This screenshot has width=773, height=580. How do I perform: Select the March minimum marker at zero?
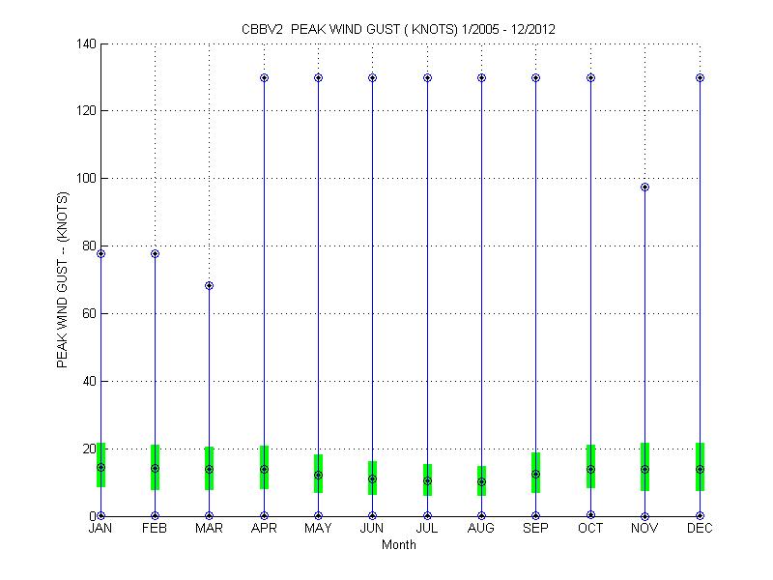click(x=209, y=516)
